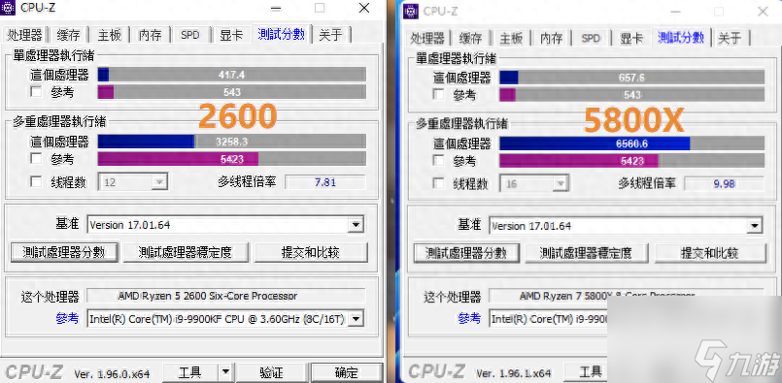This screenshot has height=383, width=782.
Task: Toggle 线程数 checkbox in right window
Action: [x=438, y=183]
